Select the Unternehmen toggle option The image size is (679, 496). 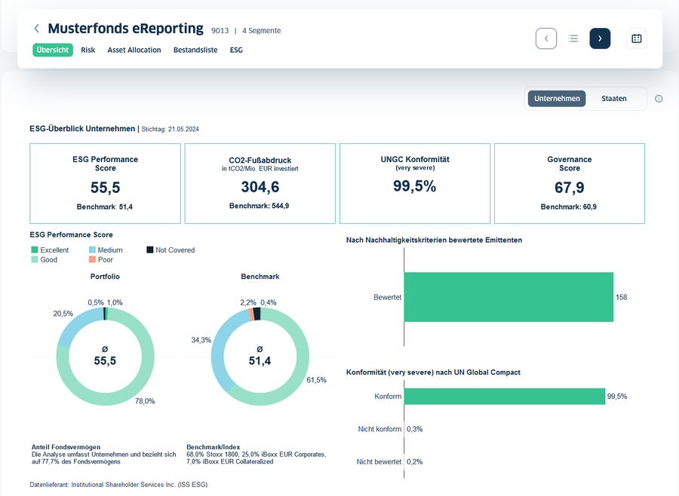[557, 99]
